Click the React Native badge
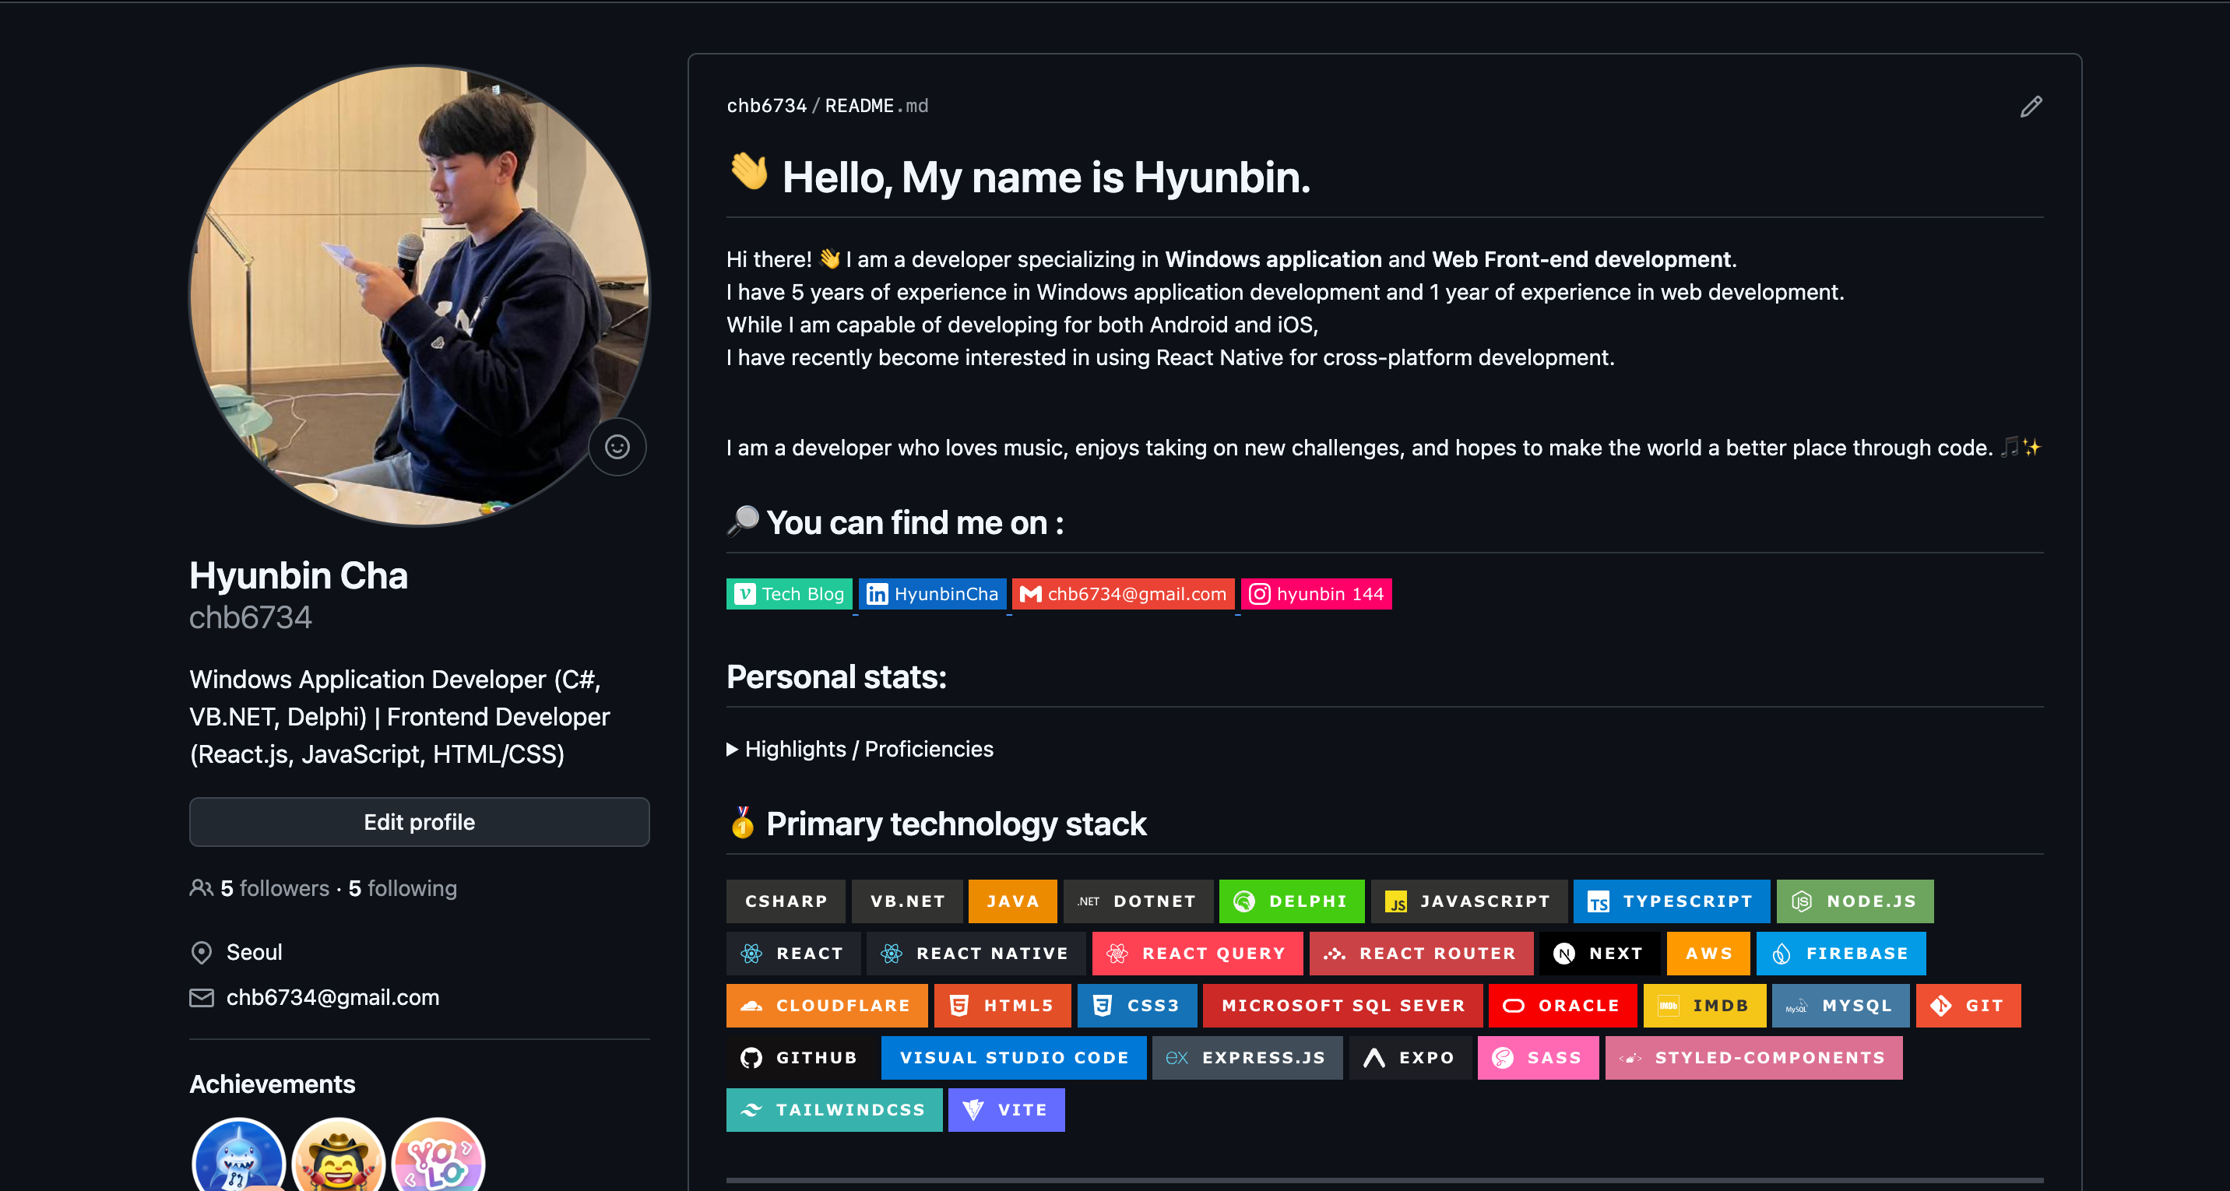Viewport: 2230px width, 1191px height. click(976, 953)
